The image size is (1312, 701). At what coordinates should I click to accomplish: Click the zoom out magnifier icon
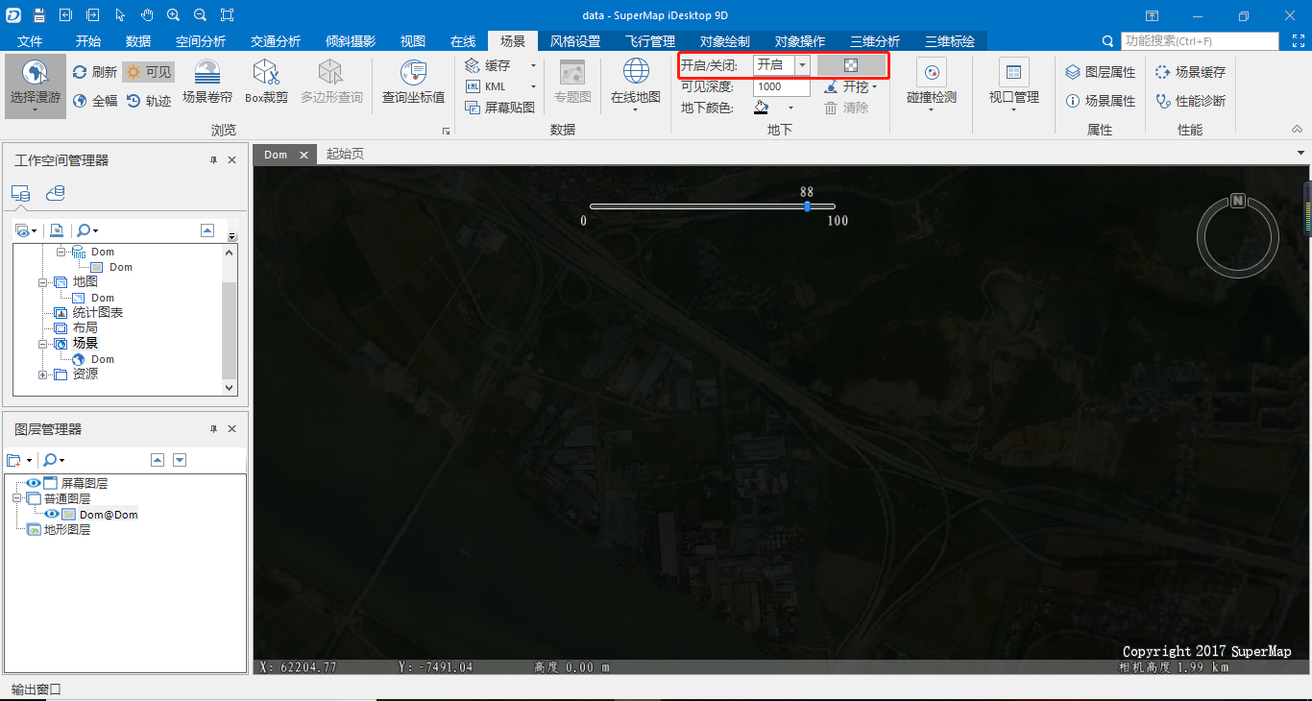tap(200, 15)
